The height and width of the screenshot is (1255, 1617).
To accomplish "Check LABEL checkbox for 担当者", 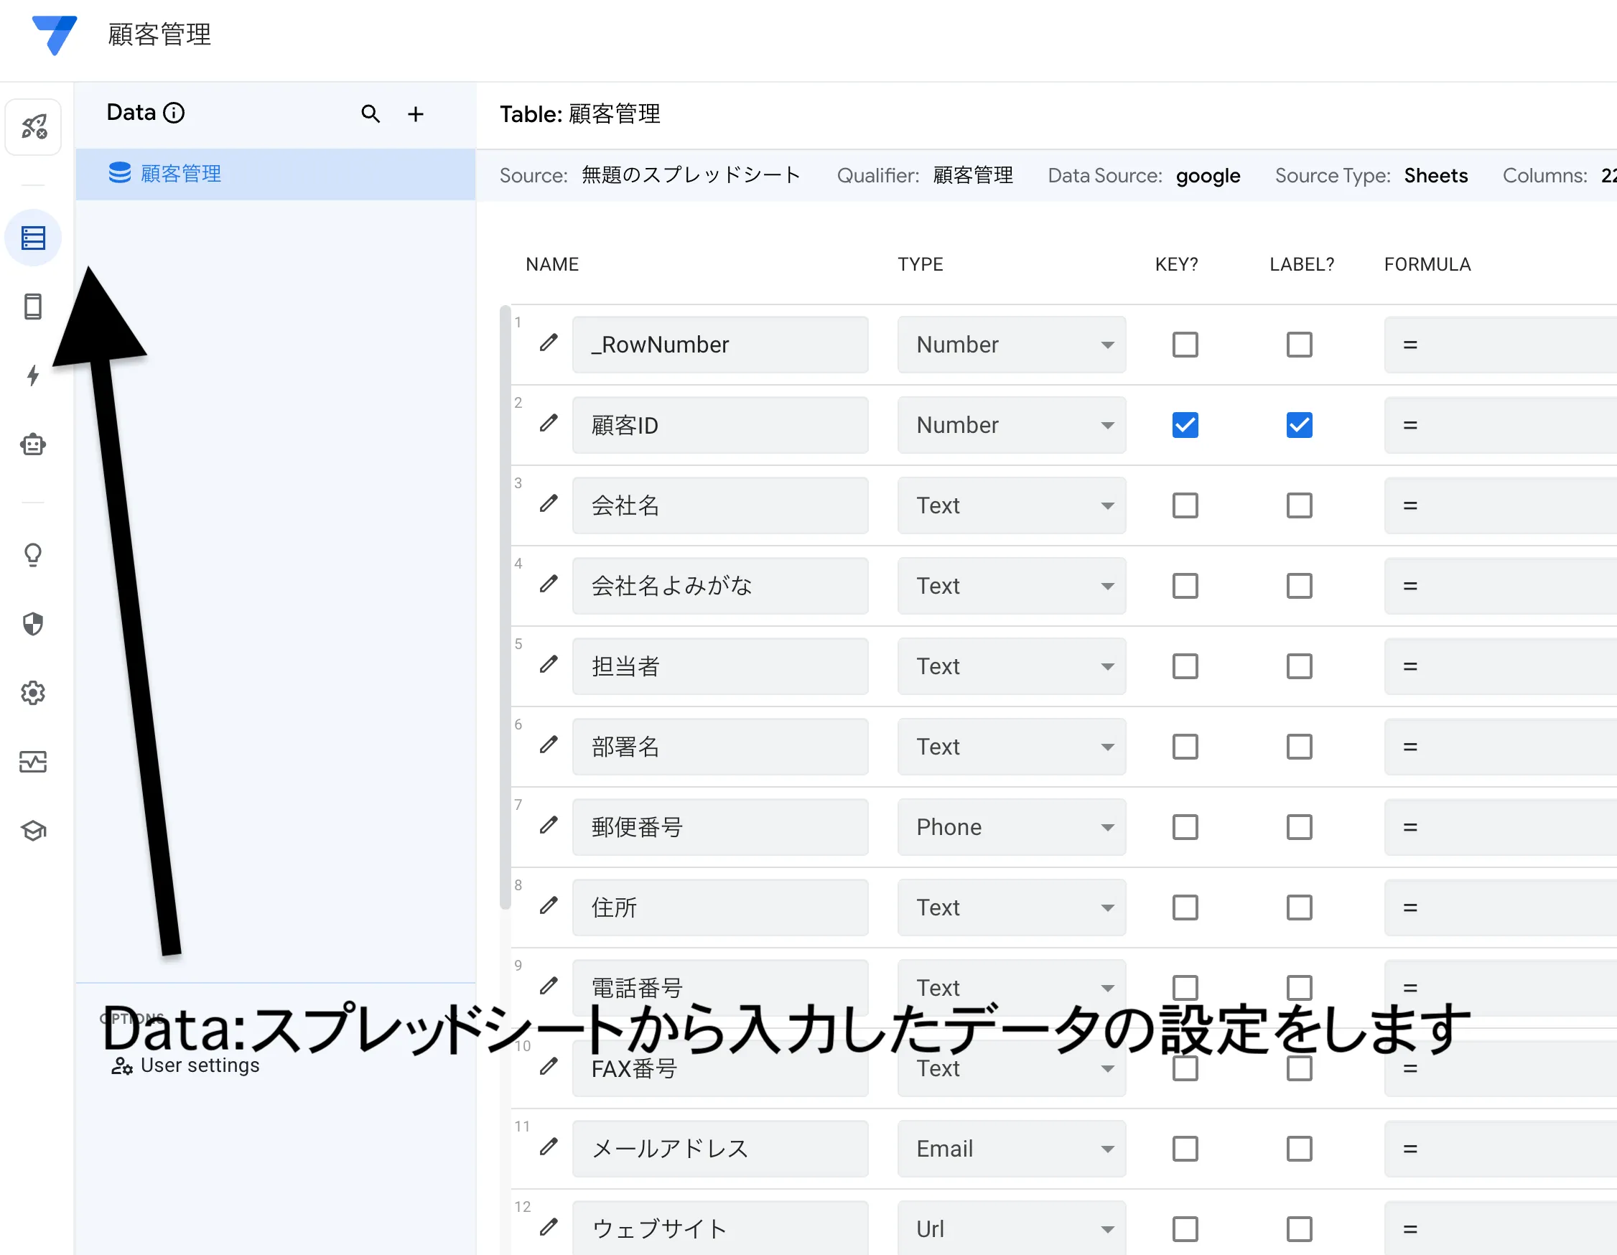I will (1300, 666).
